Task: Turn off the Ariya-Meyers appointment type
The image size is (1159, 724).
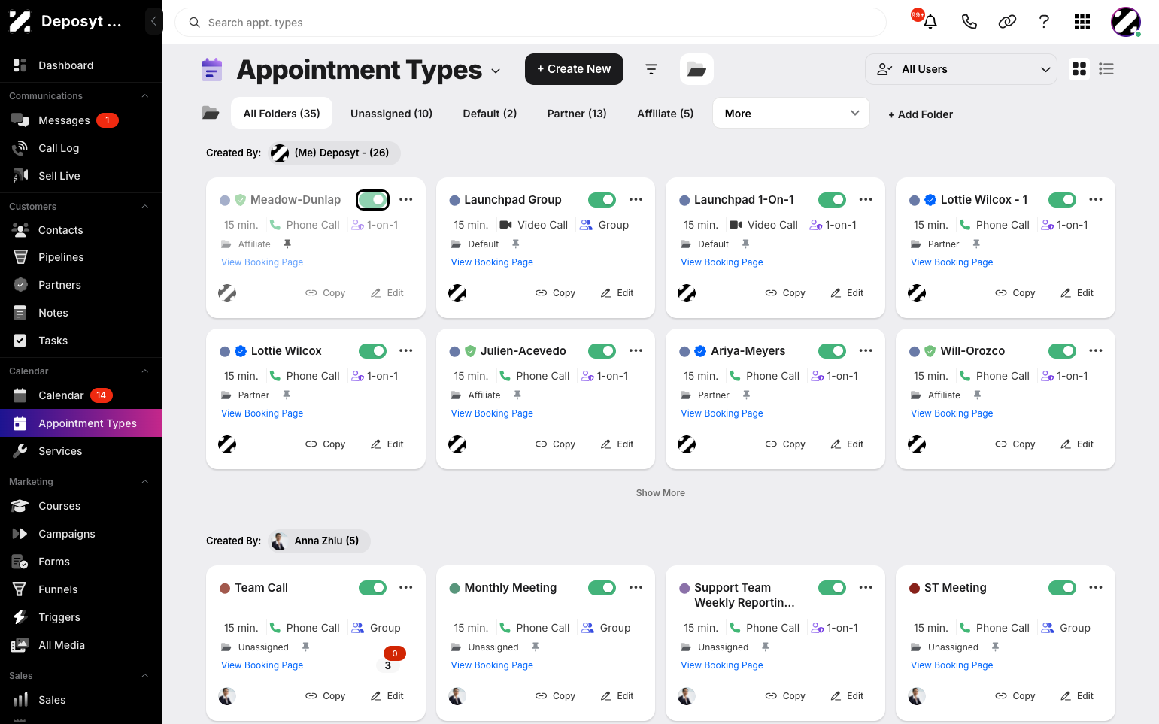Action: [x=832, y=351]
